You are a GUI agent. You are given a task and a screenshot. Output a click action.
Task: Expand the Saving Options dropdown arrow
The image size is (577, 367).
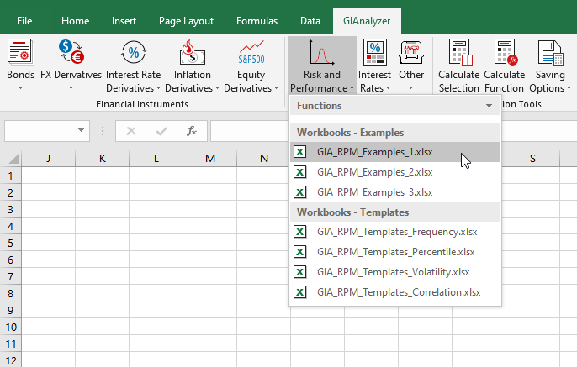[x=569, y=88]
